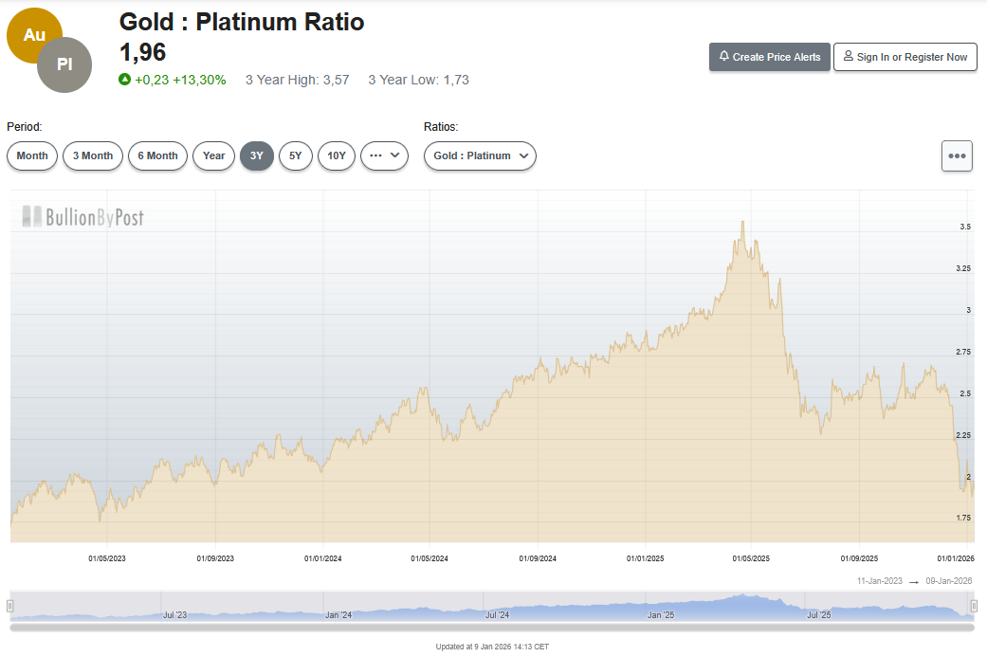Viewport: 987px width, 657px height.
Task: Click the green up-arrow change indicator
Action: 124,80
